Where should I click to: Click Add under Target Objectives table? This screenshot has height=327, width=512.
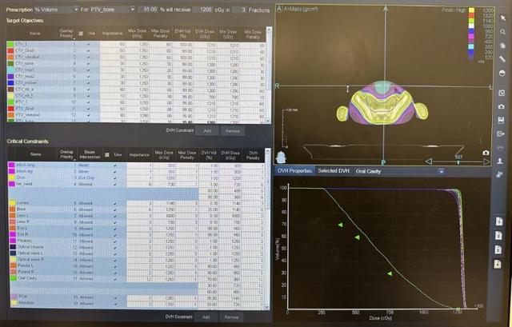click(x=206, y=130)
